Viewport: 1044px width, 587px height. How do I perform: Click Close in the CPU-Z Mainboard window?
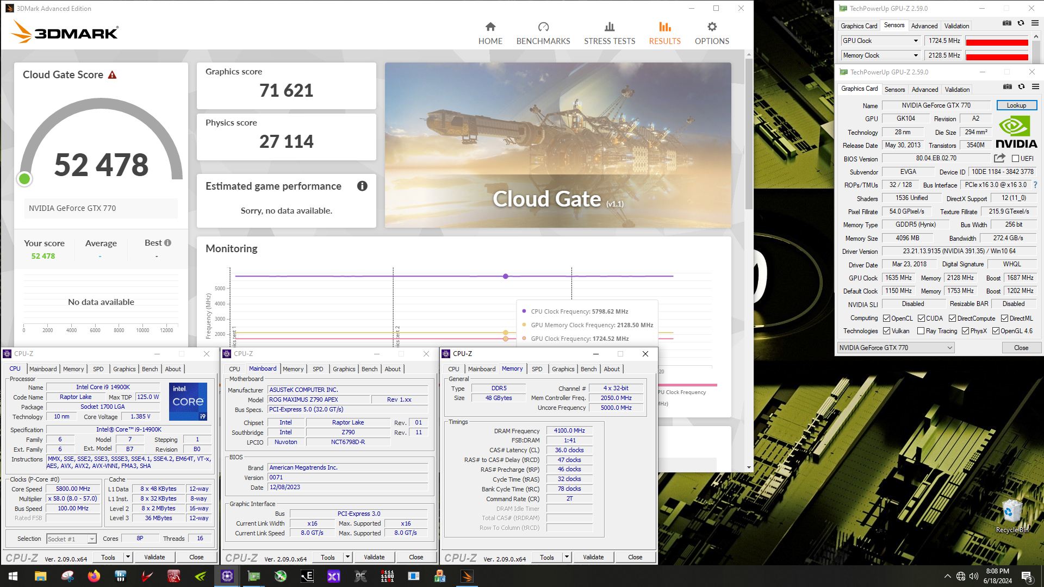(x=416, y=557)
